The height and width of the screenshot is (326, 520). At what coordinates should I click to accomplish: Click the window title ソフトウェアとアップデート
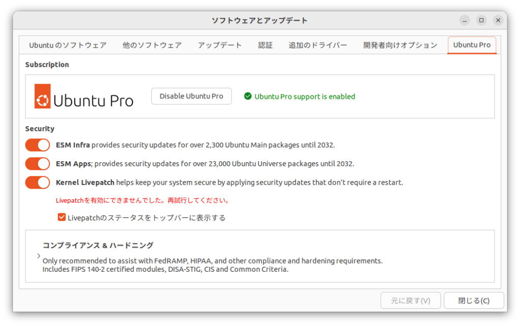(259, 20)
